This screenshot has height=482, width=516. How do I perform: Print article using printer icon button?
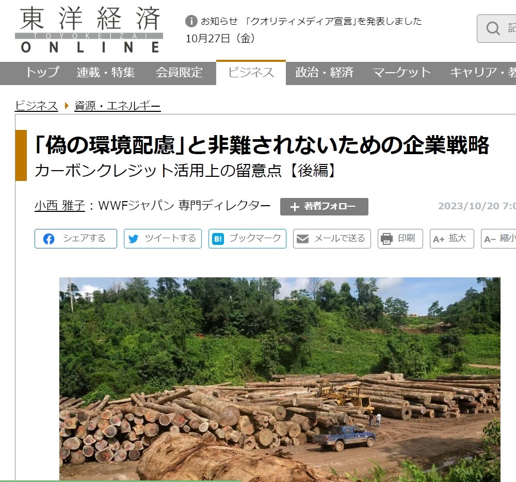point(400,238)
